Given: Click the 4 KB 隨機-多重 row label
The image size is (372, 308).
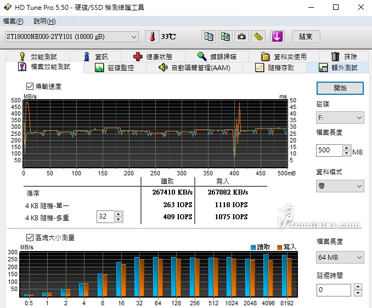Looking at the screenshot, I should coord(47,218).
